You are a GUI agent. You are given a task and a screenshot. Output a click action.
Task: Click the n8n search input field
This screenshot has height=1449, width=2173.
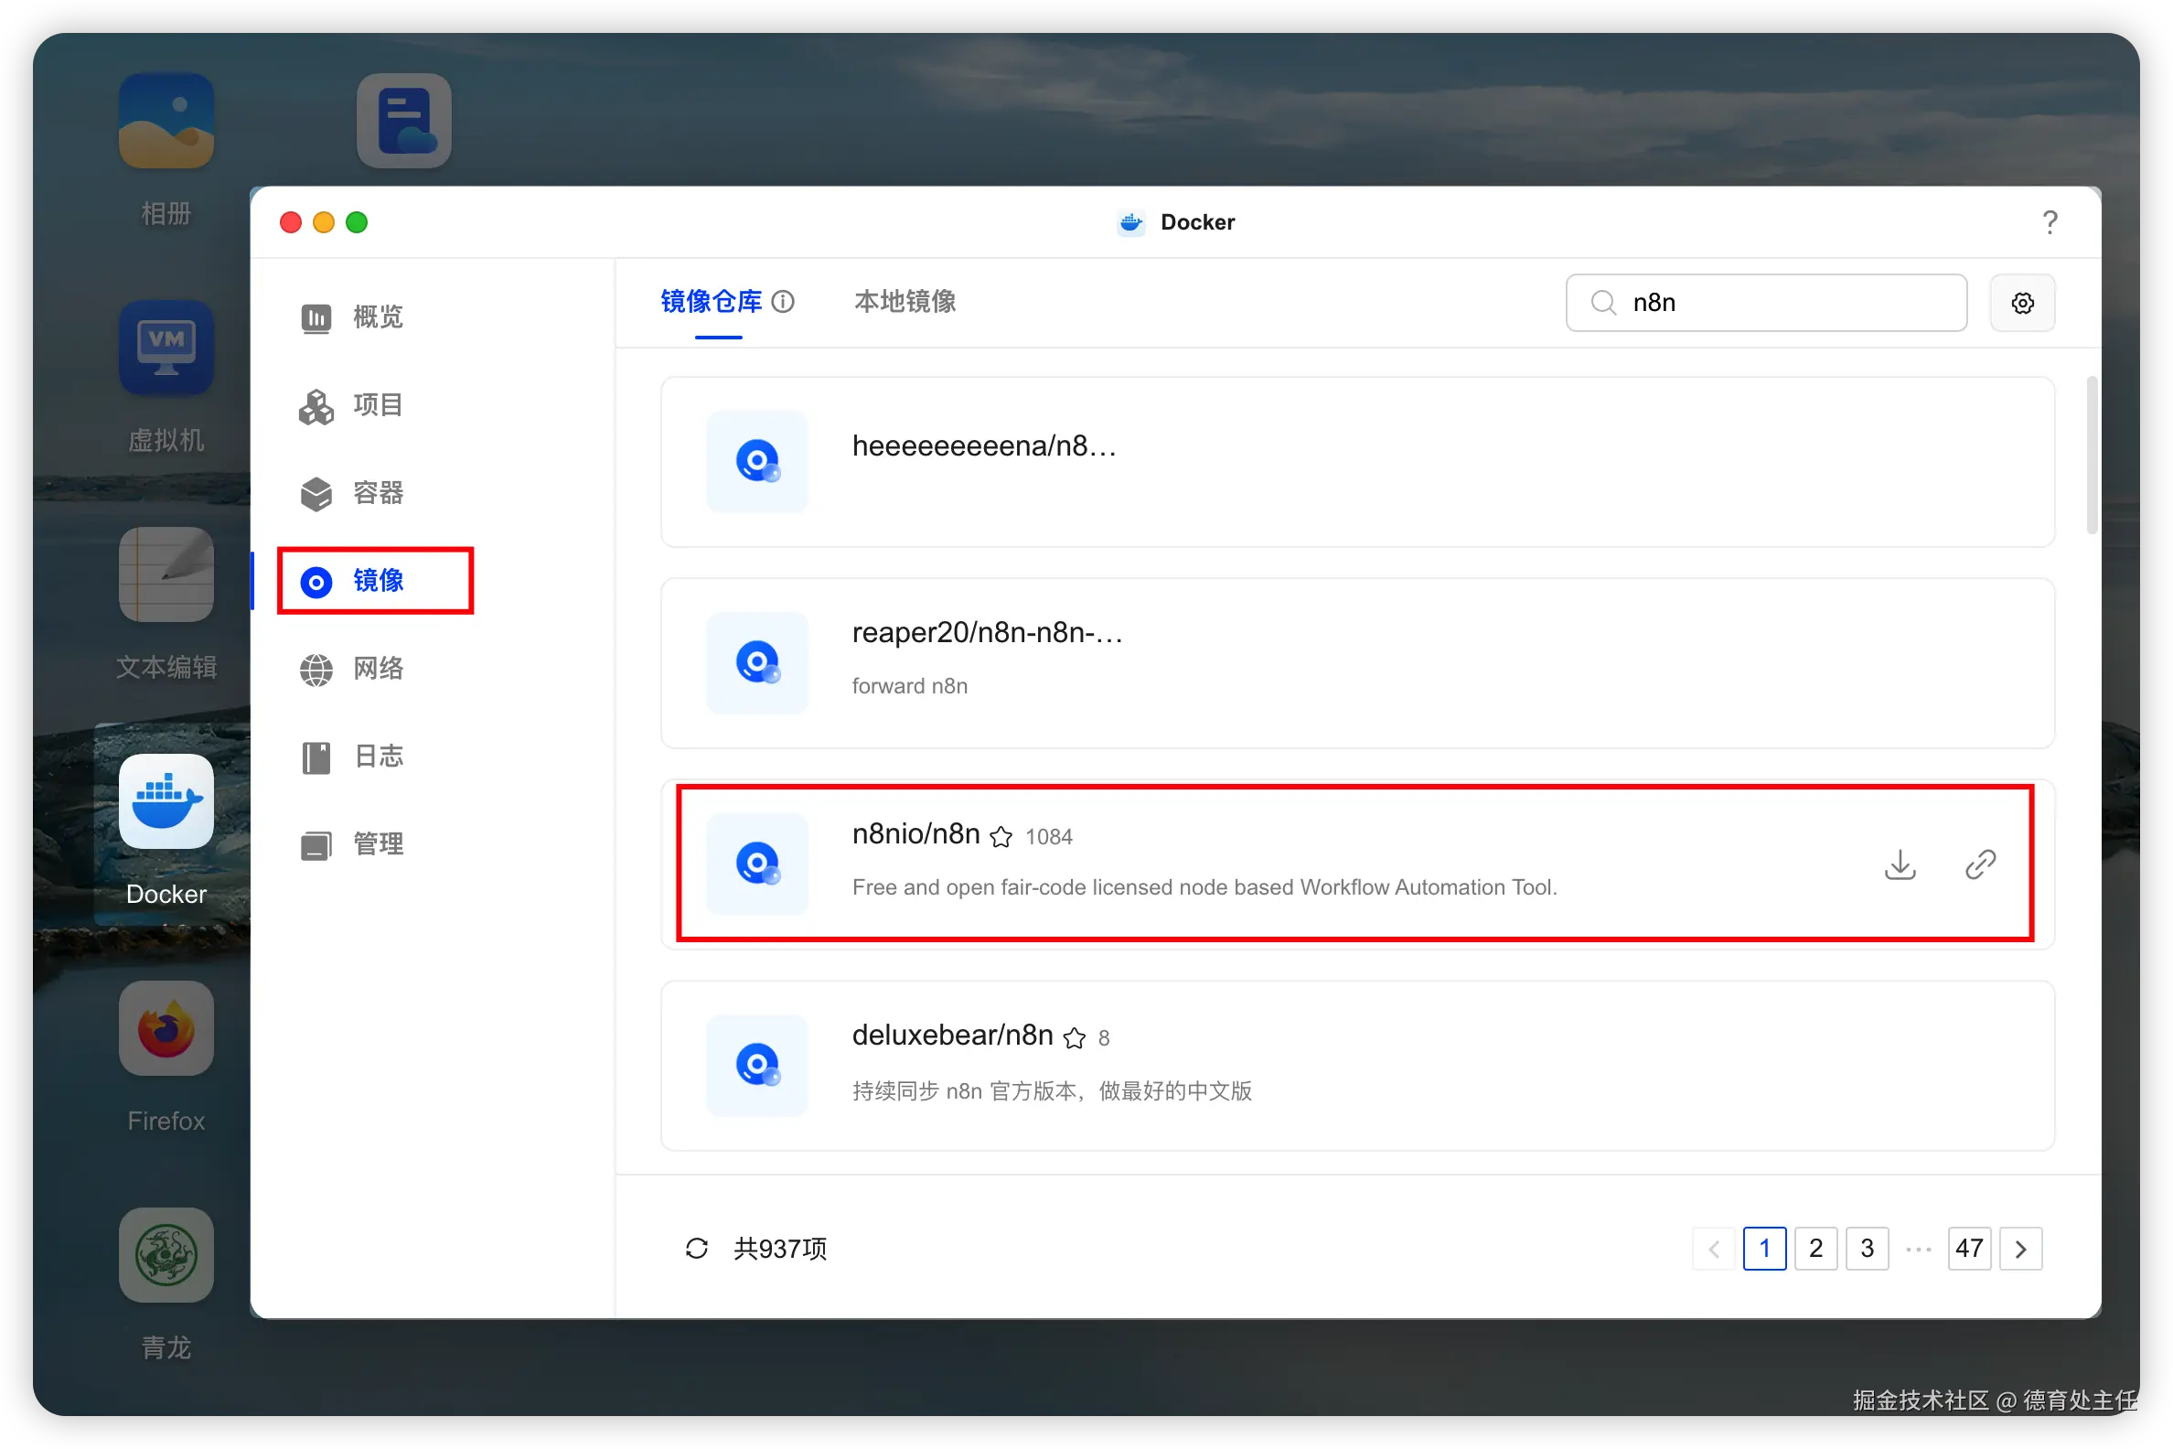click(x=1783, y=303)
